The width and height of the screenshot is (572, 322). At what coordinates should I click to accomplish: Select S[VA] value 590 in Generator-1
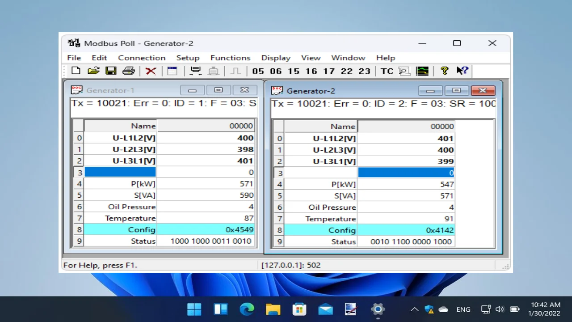pyautogui.click(x=206, y=195)
